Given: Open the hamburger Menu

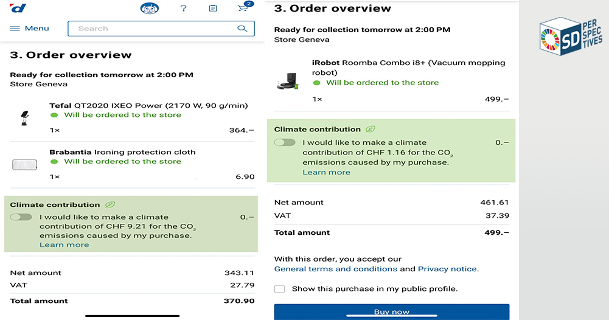Looking at the screenshot, I should [x=30, y=29].
